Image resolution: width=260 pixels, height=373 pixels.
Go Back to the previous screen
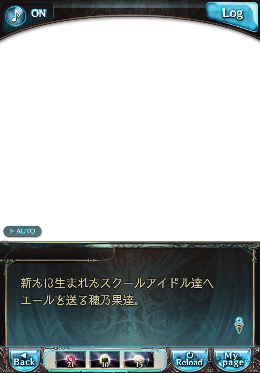[24, 360]
